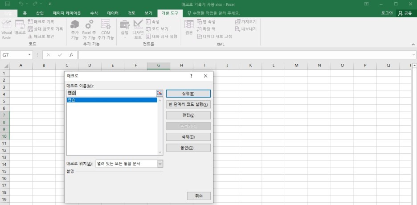This screenshot has width=417, height=205.
Task: Click the 옵션 (Options) button
Action: pyautogui.click(x=188, y=148)
